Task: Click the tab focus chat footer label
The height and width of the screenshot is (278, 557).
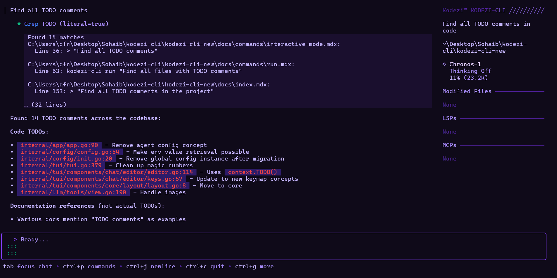Action: 28,266
